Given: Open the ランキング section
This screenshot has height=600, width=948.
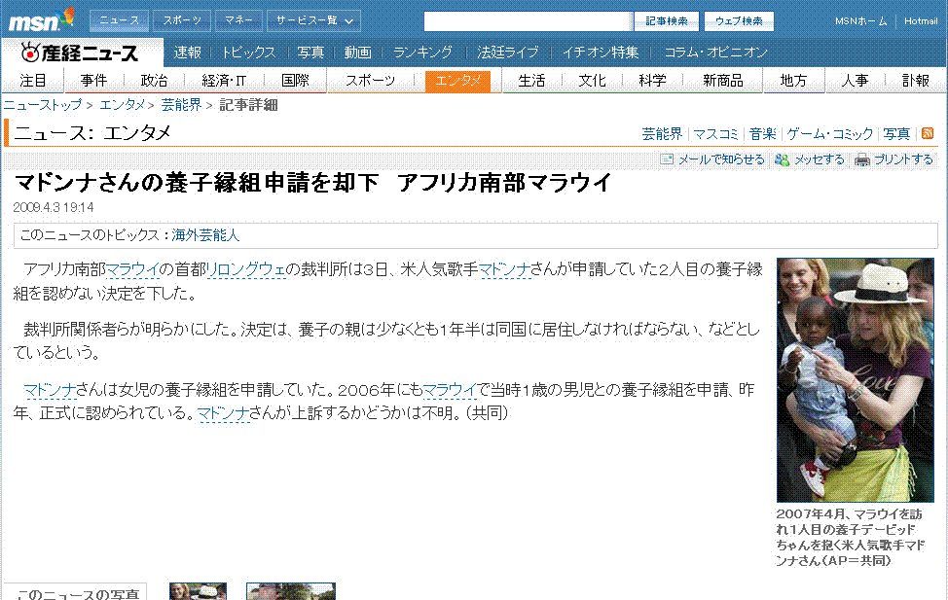Looking at the screenshot, I should tap(421, 53).
